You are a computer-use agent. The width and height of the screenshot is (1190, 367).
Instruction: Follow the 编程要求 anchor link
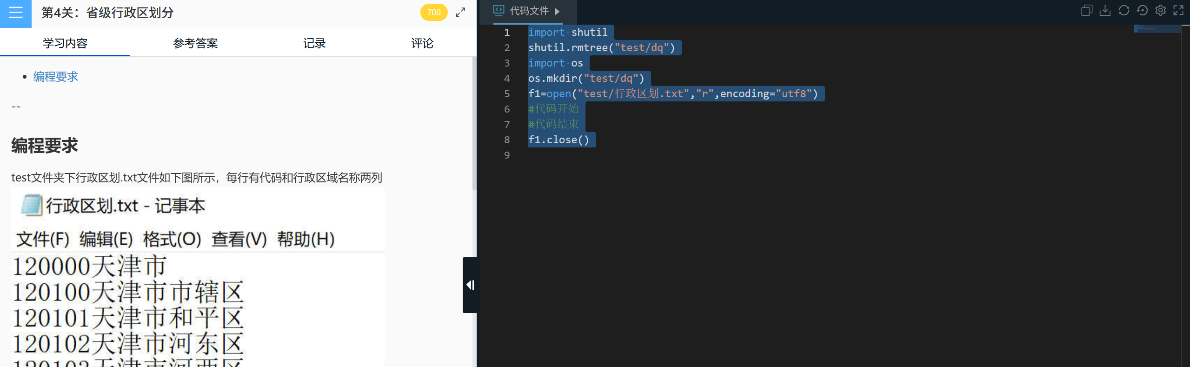[56, 77]
